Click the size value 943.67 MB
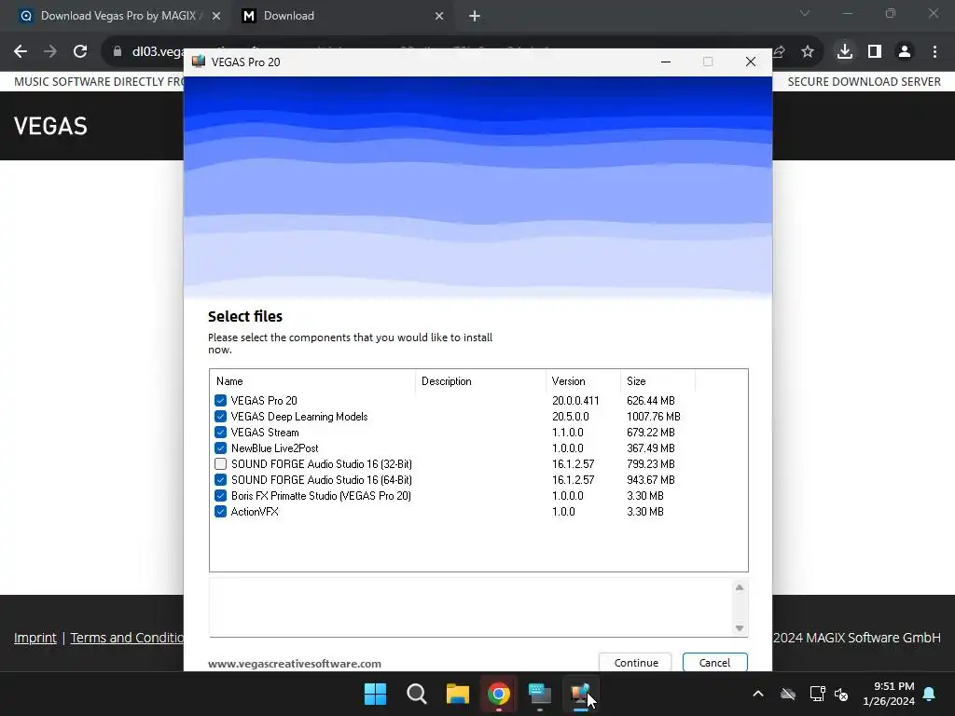The image size is (955, 716). tap(650, 480)
